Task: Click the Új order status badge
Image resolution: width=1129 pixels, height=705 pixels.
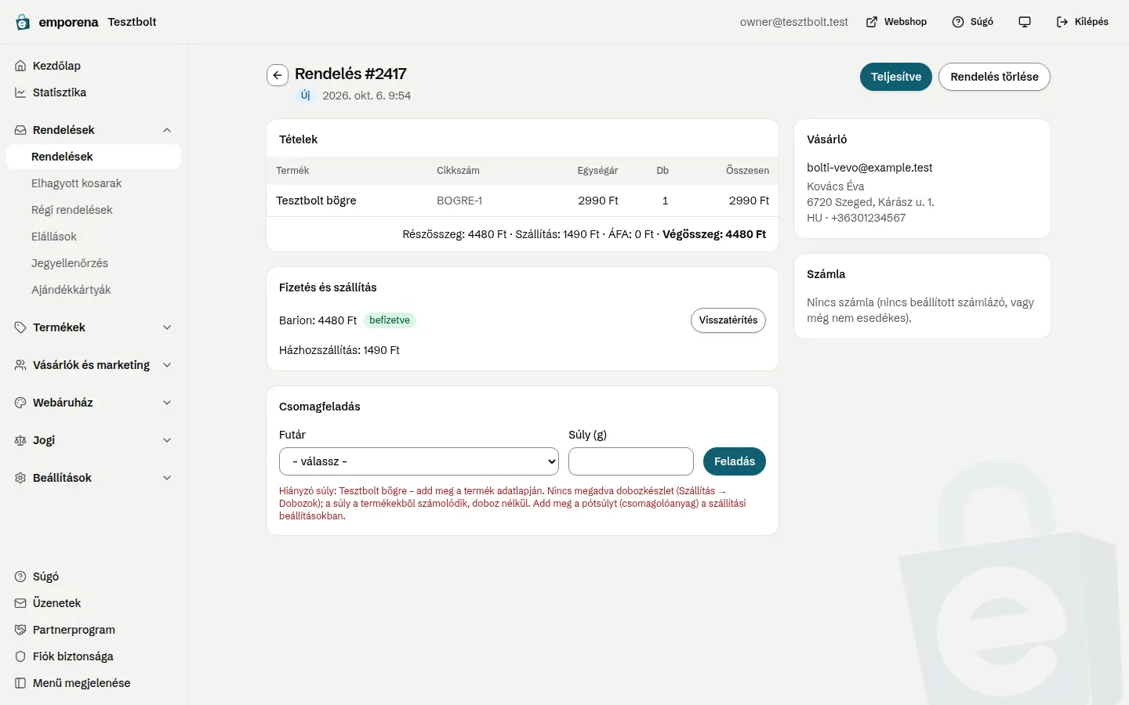Action: (305, 96)
